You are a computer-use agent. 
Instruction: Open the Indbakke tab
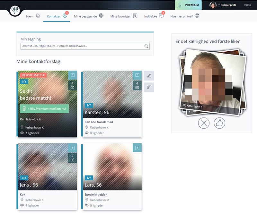click(x=154, y=16)
